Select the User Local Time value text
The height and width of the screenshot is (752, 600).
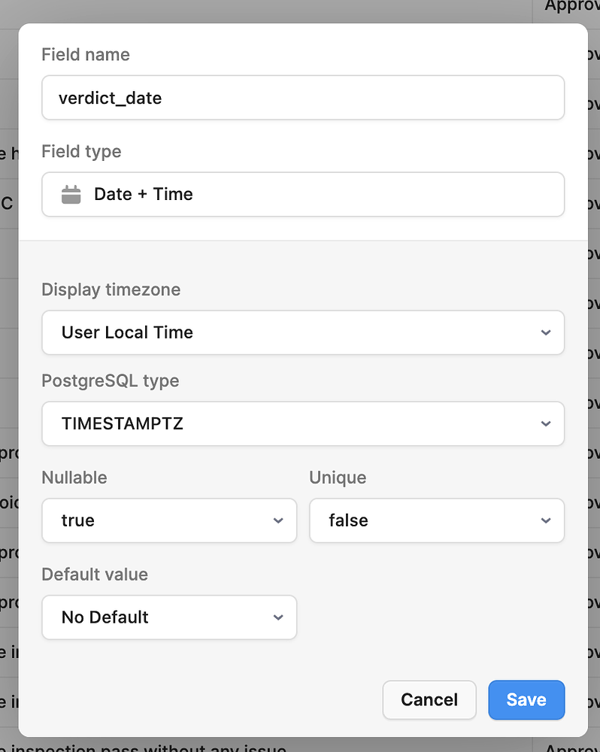click(126, 332)
